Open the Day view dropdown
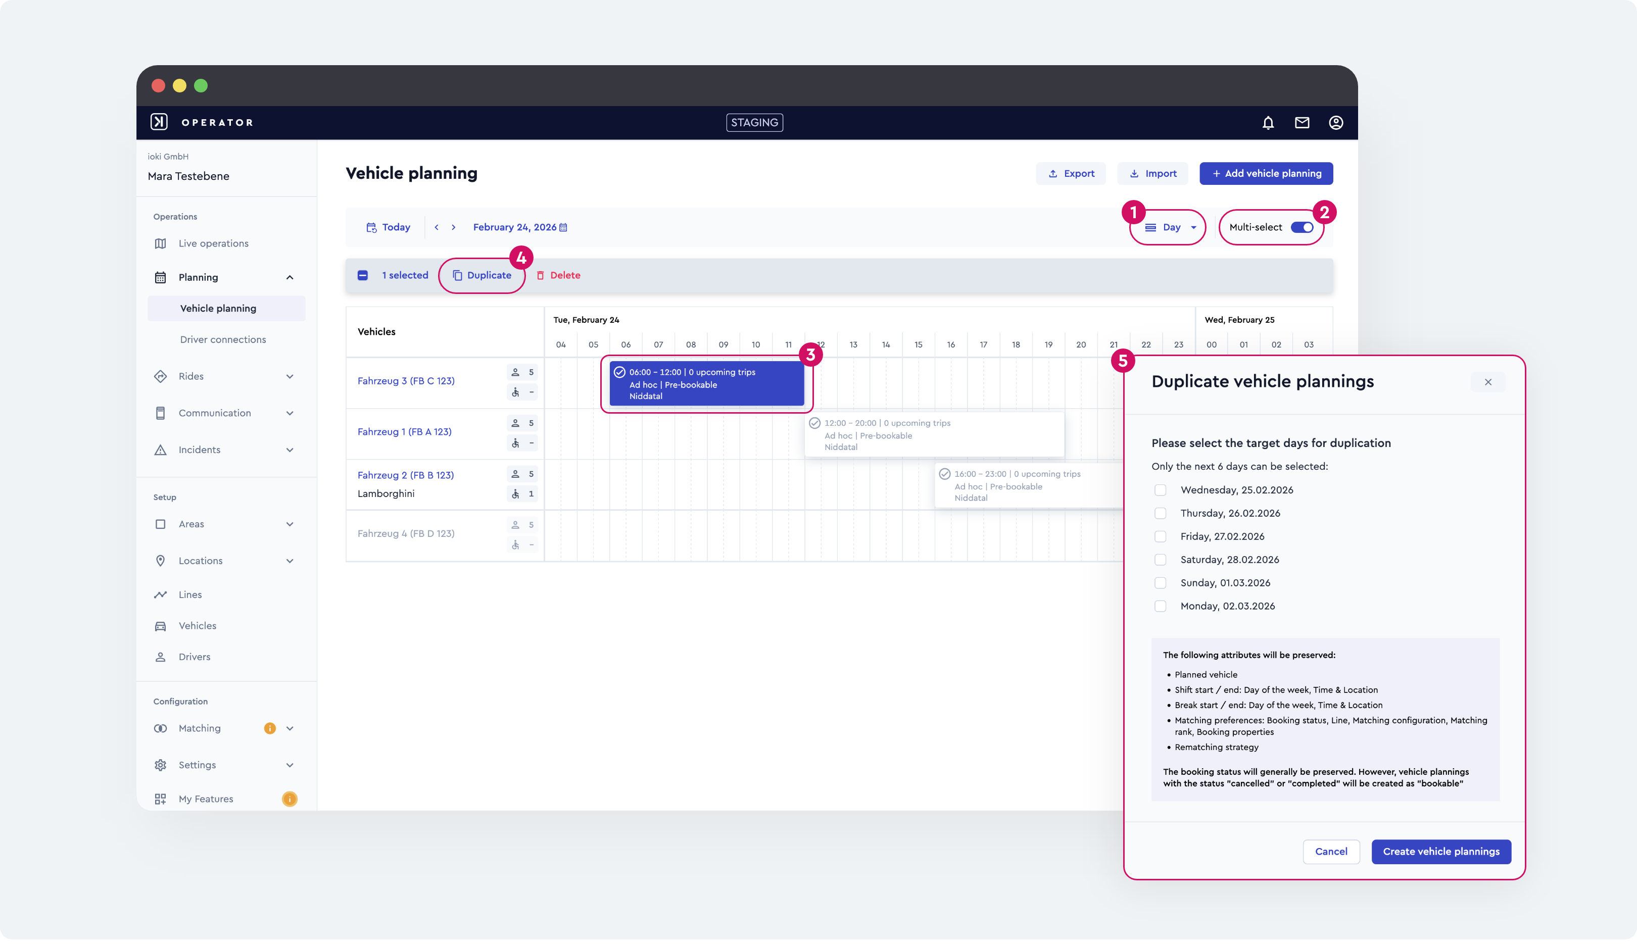1637x944 pixels. 1170,228
